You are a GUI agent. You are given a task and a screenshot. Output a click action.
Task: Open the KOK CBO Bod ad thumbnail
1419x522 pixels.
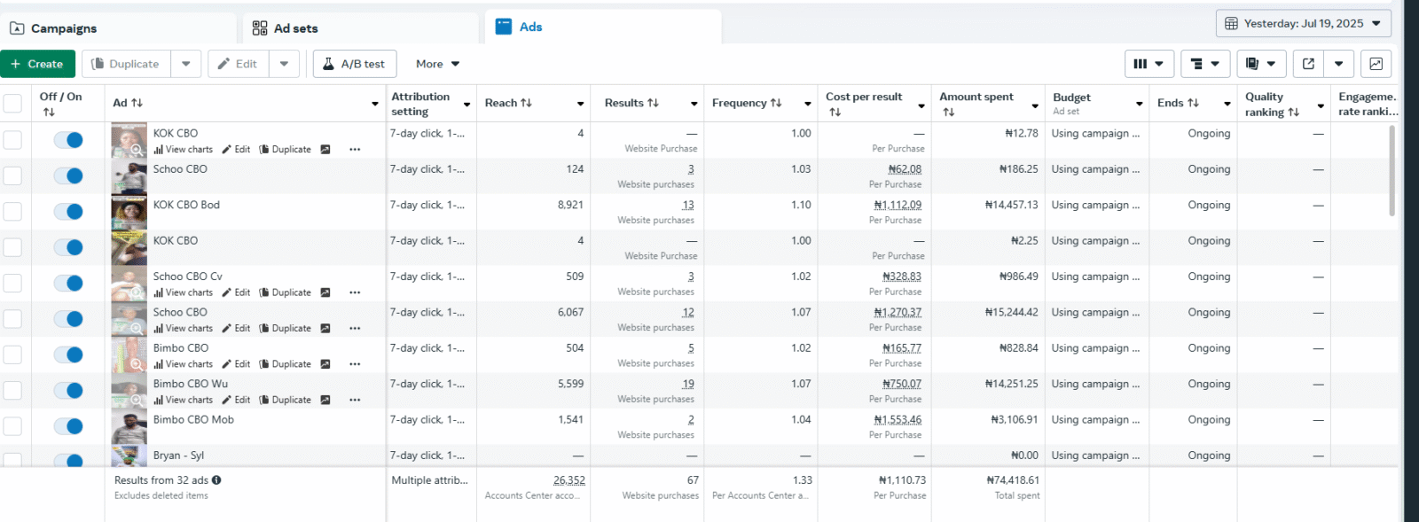pos(129,213)
